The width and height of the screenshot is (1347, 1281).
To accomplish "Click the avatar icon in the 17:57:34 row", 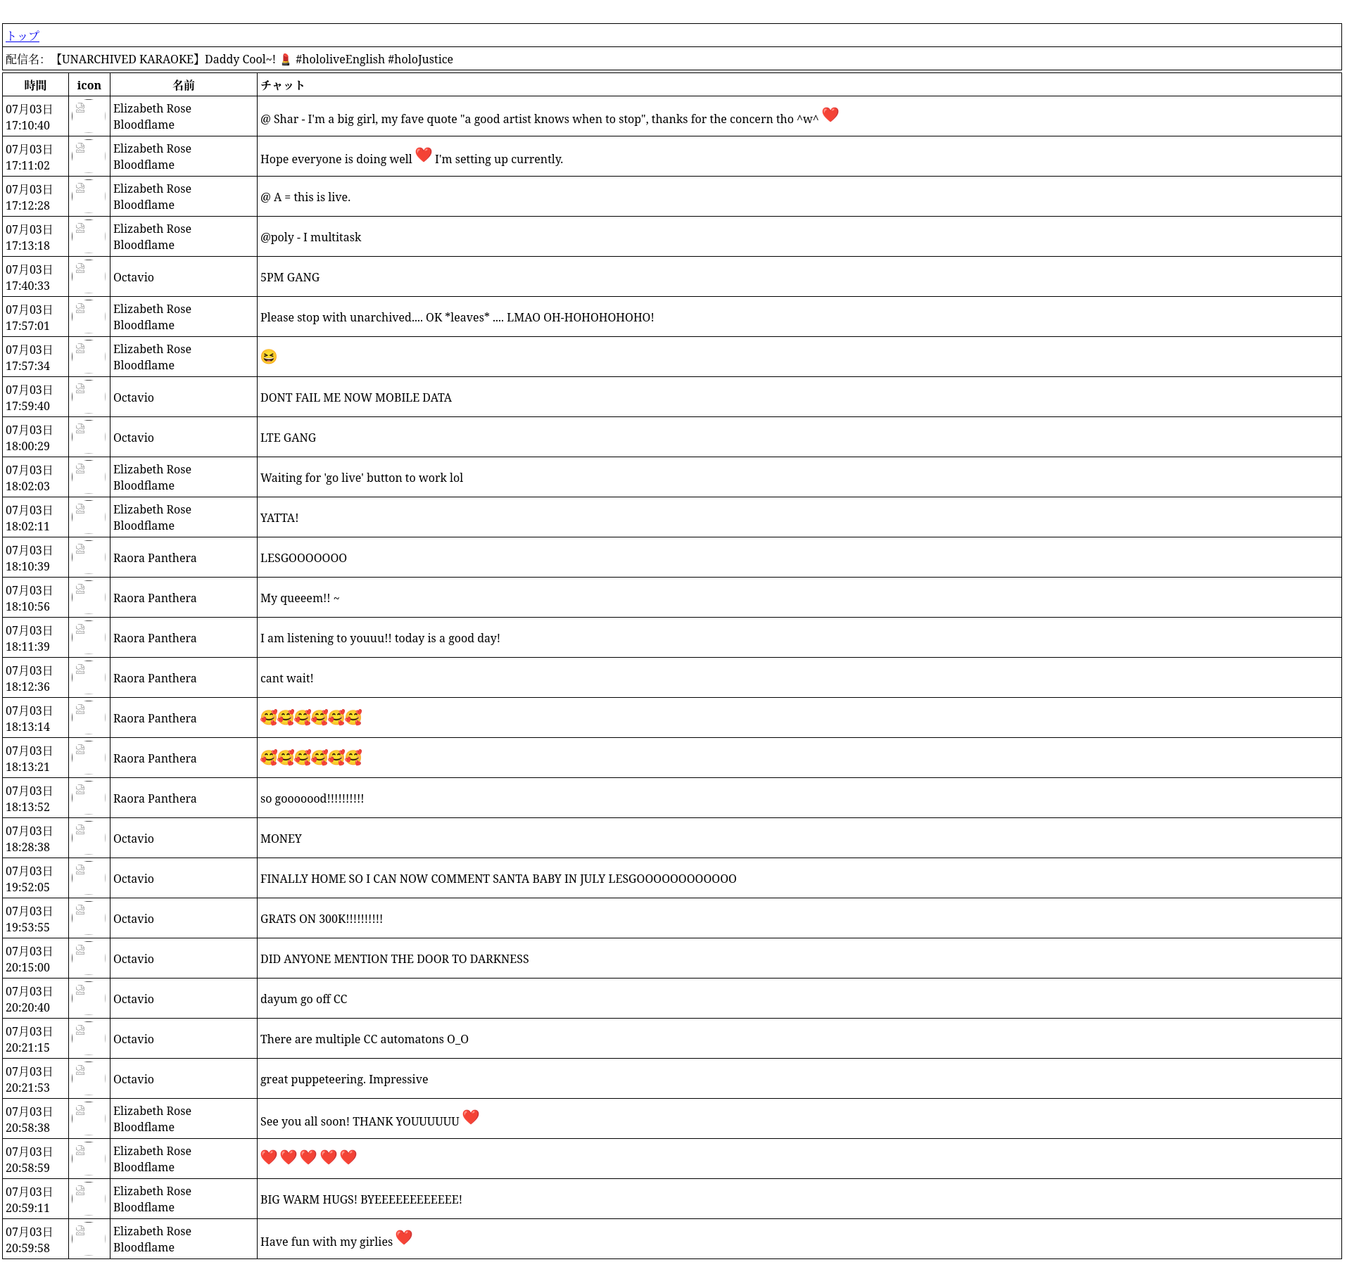I will tap(89, 357).
